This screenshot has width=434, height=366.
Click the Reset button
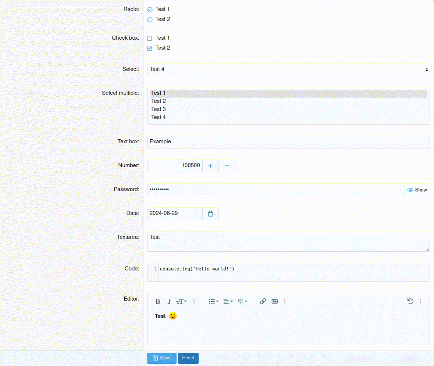(188, 358)
